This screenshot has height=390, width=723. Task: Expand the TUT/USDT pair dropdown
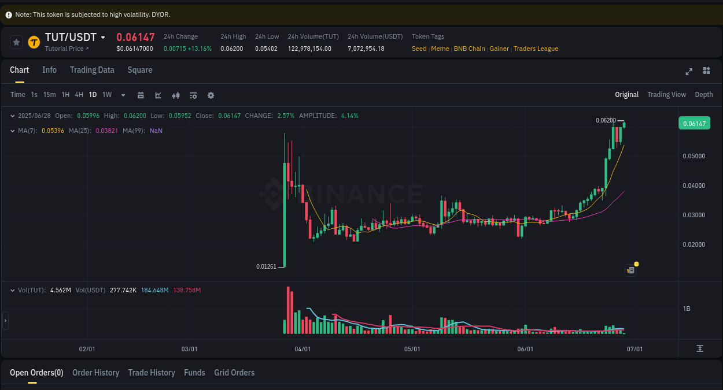[x=104, y=36]
